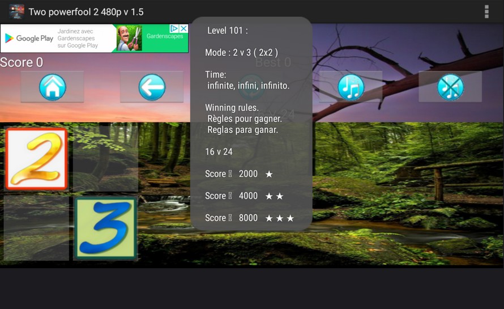Viewport: 504px width, 309px height.
Task: Open the AdChoices triangle icon
Action: tap(174, 28)
